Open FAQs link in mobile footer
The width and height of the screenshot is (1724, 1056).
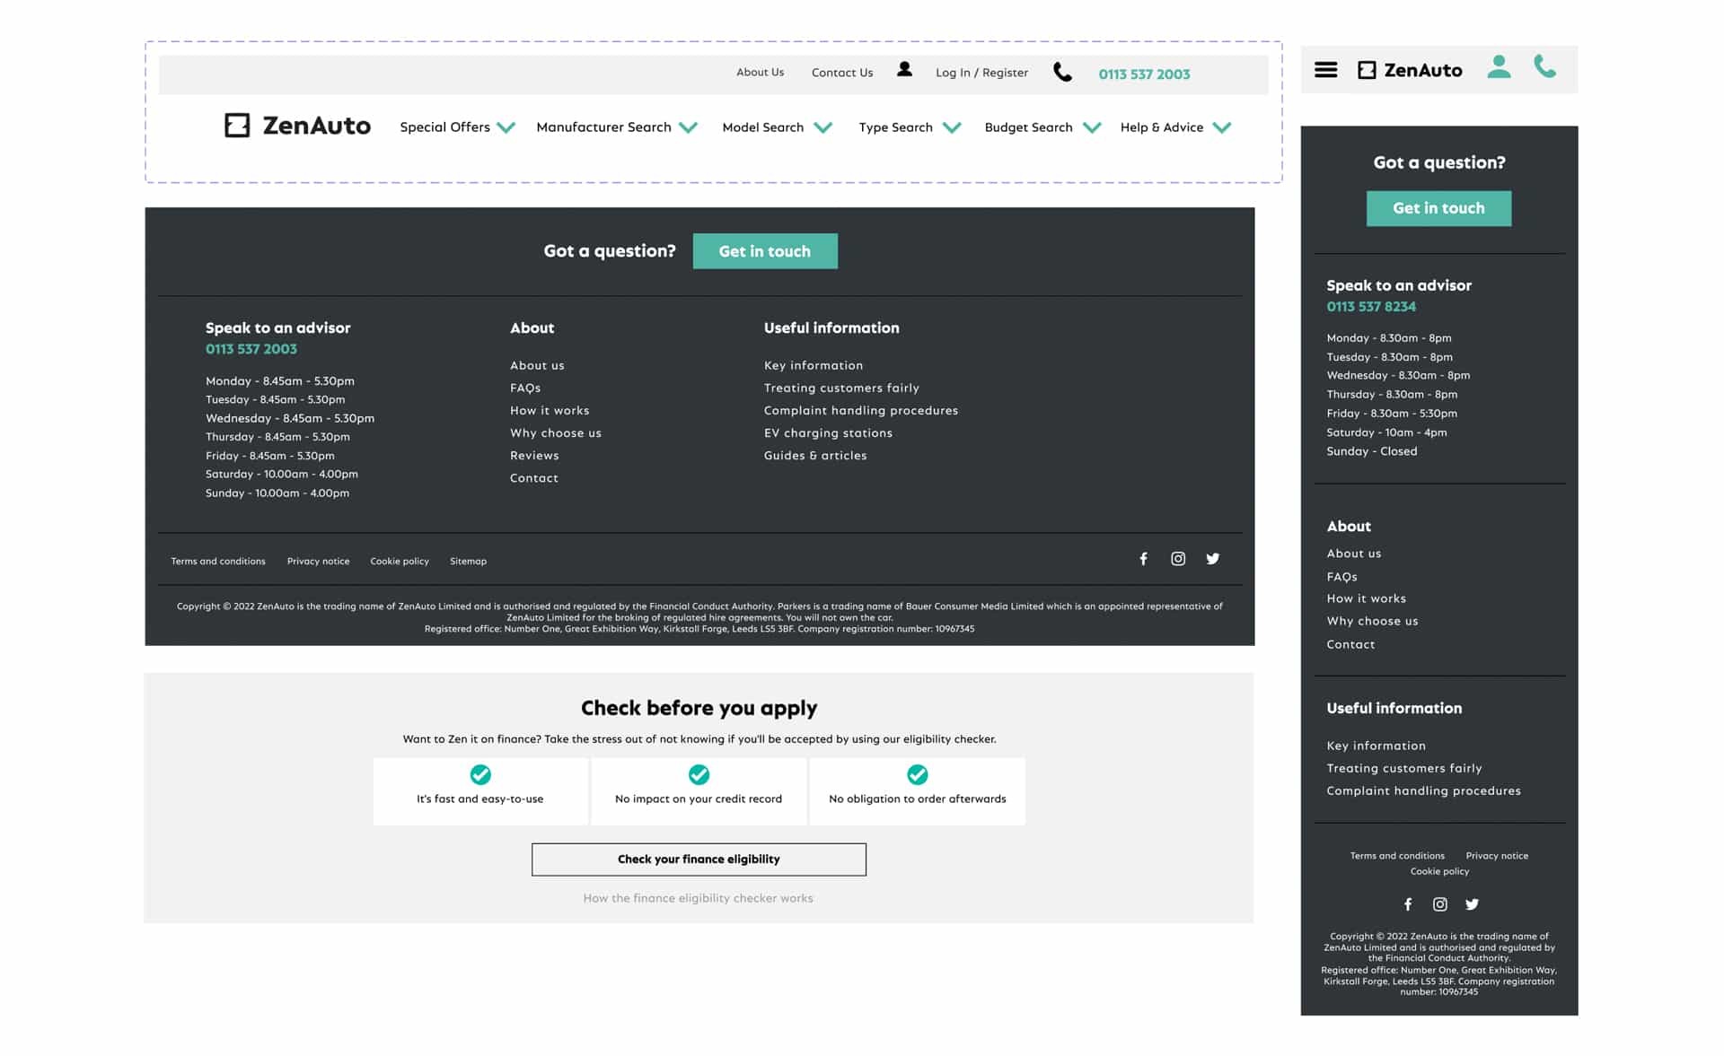[1341, 577]
